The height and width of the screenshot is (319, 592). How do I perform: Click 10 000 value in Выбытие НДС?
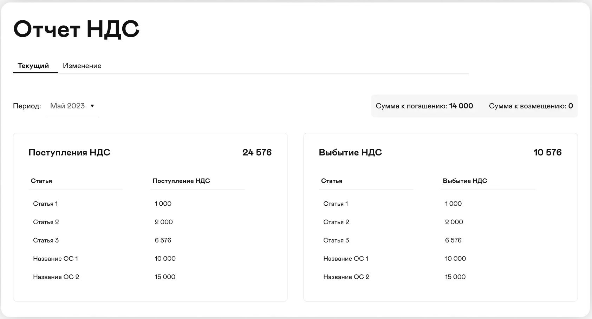[455, 259]
